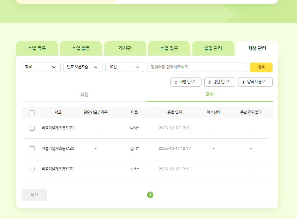Check the row checkbox for 김다*
Image resolution: width=297 pixels, height=219 pixels.
[x=32, y=149]
